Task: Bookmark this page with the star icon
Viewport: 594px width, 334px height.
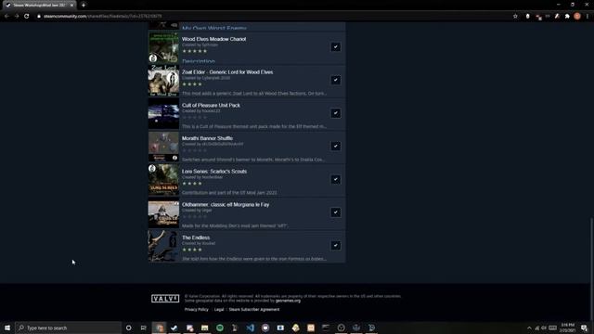Action: [x=515, y=17]
